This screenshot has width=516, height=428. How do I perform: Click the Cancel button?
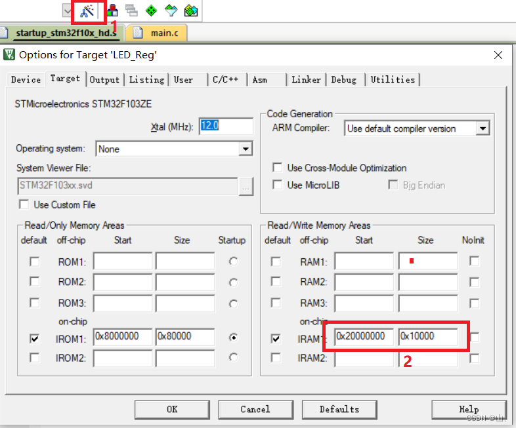(255, 410)
